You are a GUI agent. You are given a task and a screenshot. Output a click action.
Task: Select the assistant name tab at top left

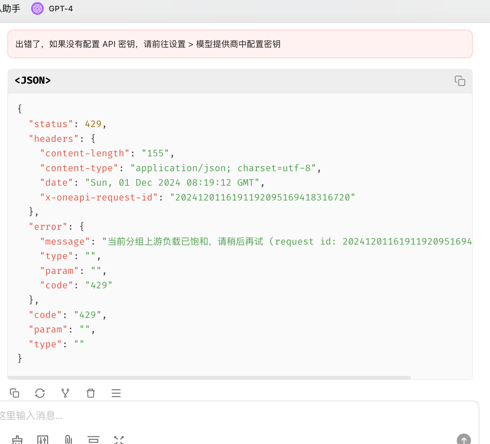click(x=10, y=8)
